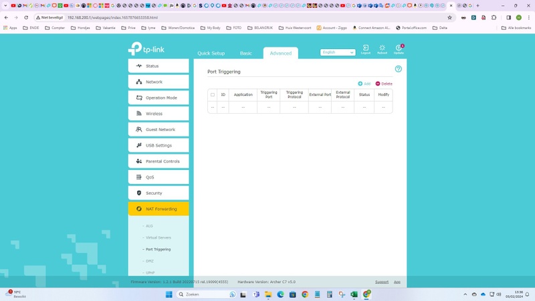Screen dimensions: 535x301
Task: Click the Logout icon in router header
Action: [x=365, y=49]
